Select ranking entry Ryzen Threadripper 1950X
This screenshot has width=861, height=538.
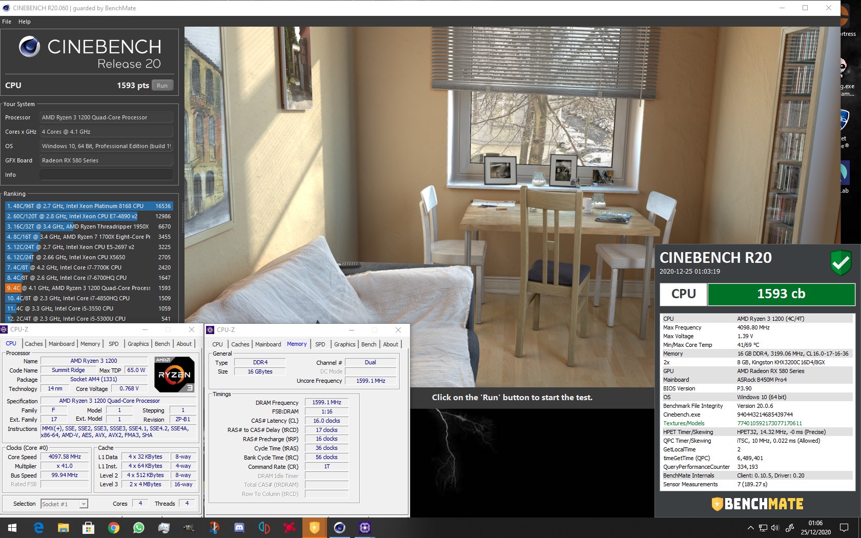[x=89, y=226]
